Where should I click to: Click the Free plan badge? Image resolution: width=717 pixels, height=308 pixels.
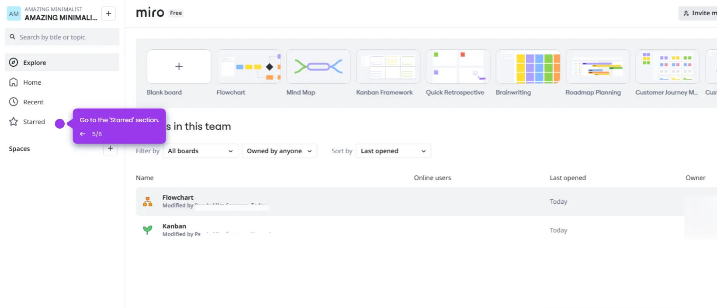176,13
